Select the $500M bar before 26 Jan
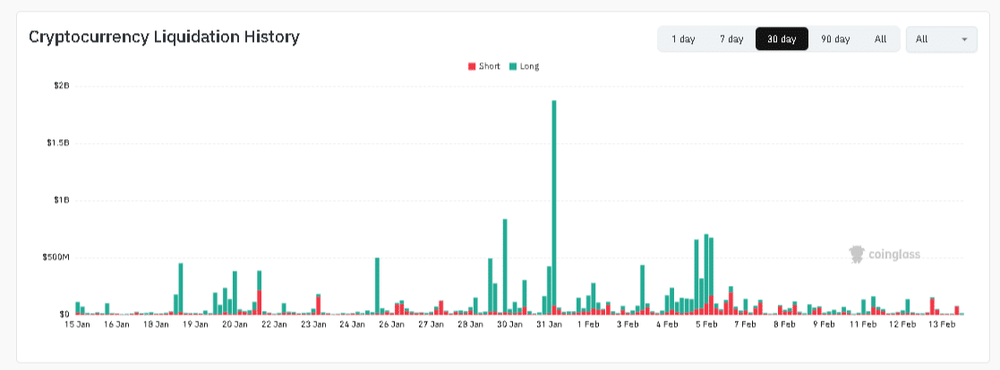 [377, 286]
